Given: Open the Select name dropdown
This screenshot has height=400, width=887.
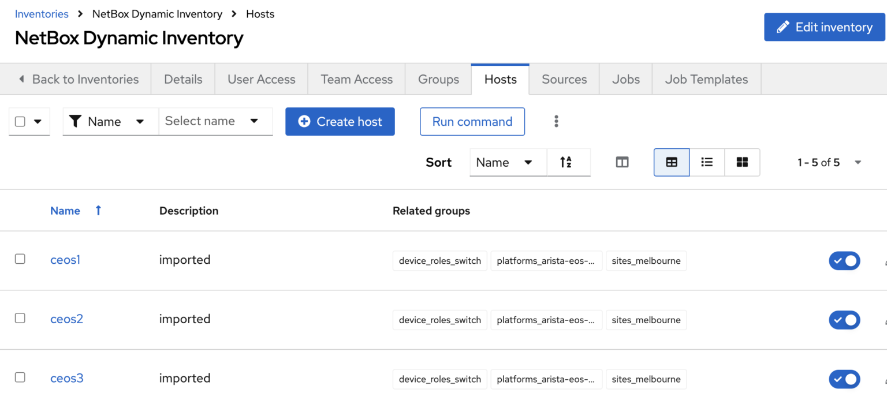Looking at the screenshot, I should click(215, 121).
